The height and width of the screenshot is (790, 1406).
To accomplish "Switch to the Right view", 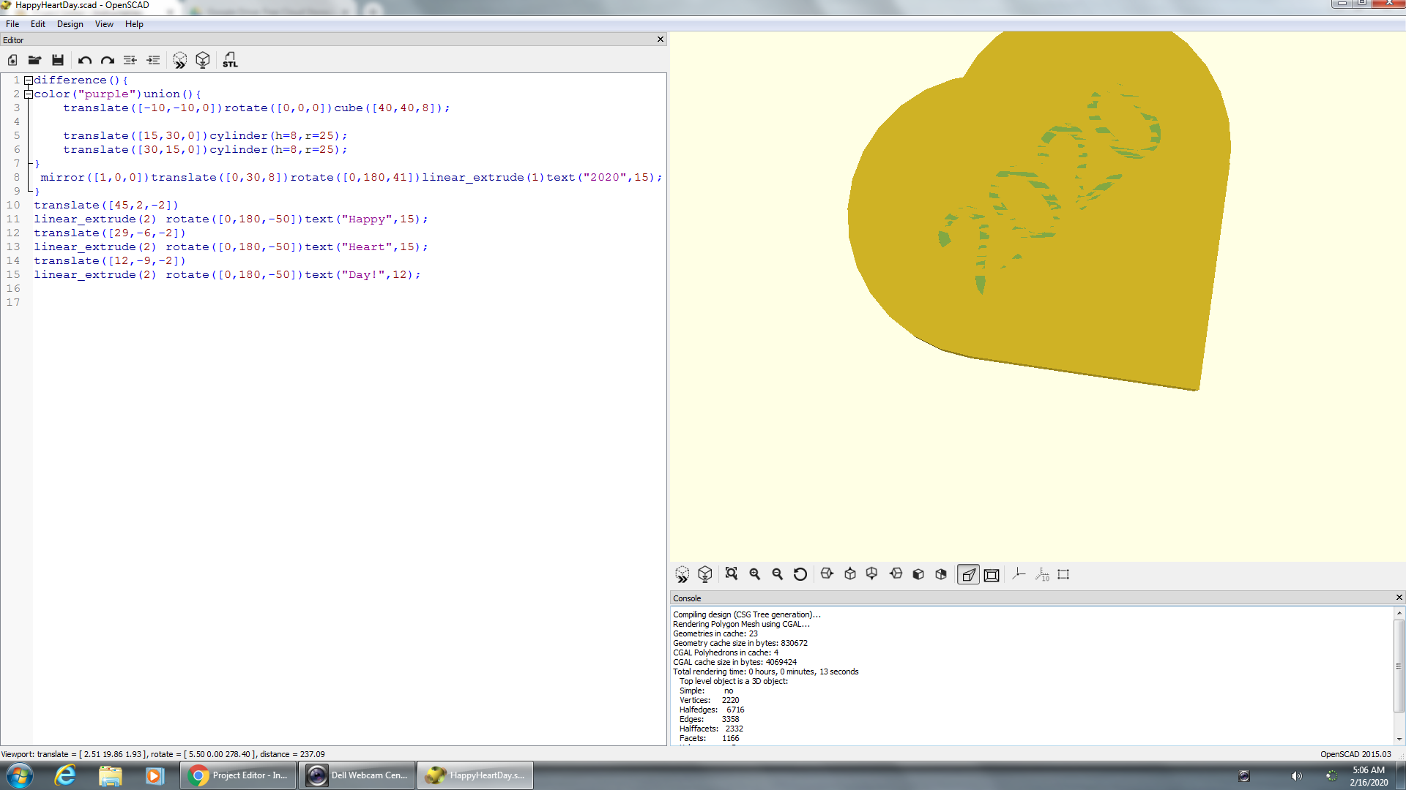I will tap(827, 574).
